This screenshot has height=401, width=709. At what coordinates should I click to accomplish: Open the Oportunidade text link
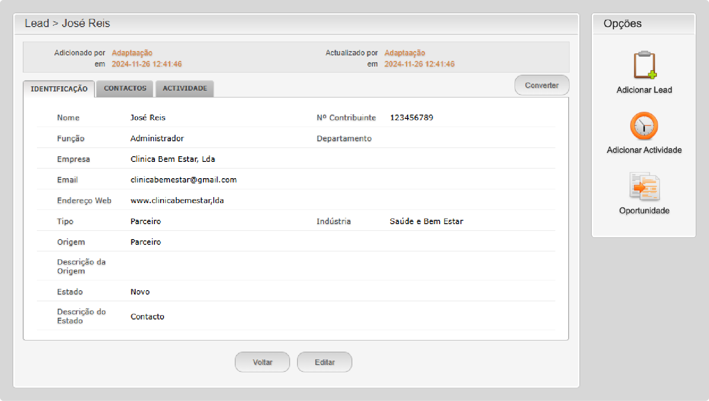click(644, 210)
